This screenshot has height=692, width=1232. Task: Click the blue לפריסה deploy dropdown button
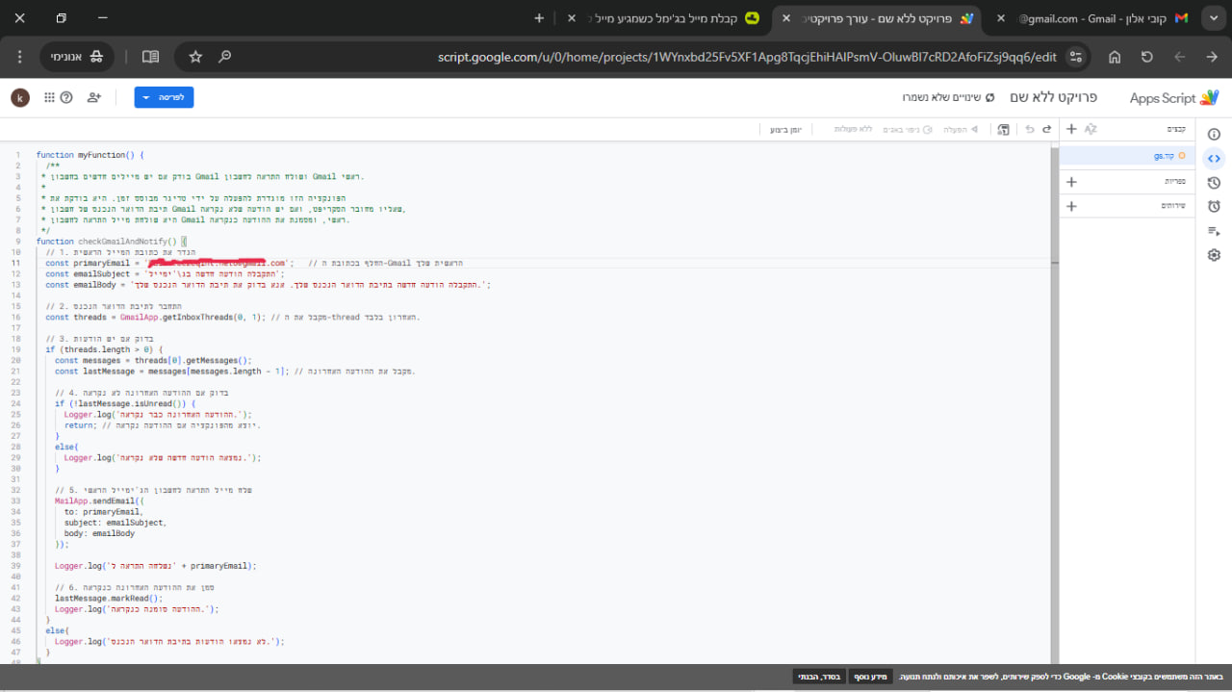tap(164, 97)
